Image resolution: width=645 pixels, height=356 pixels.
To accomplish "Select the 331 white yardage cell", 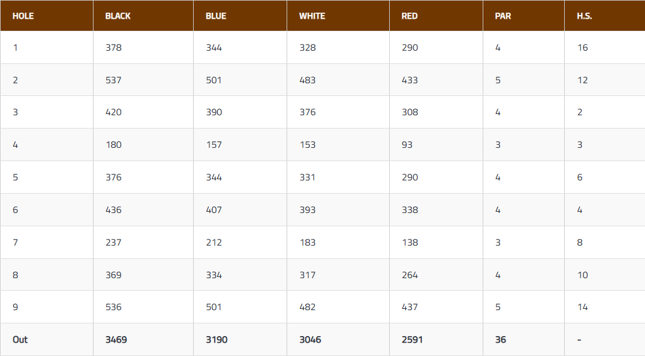I will (x=307, y=177).
